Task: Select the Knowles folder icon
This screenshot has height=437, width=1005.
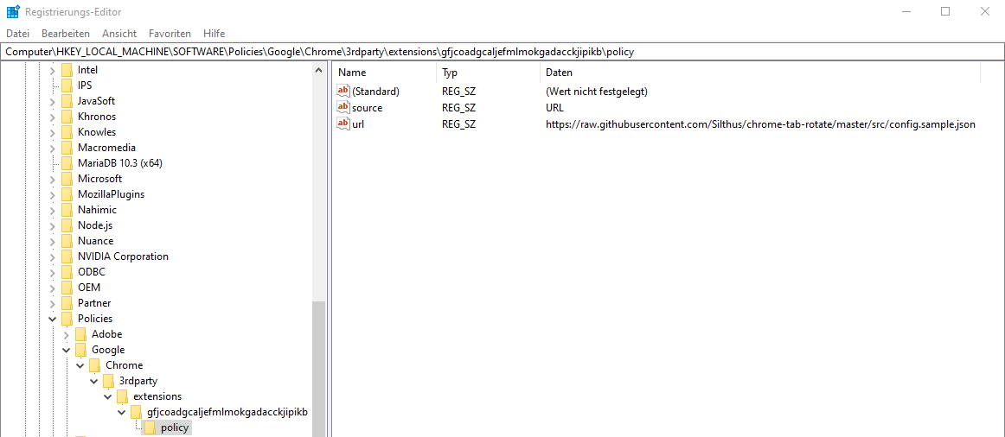Action: tap(67, 132)
